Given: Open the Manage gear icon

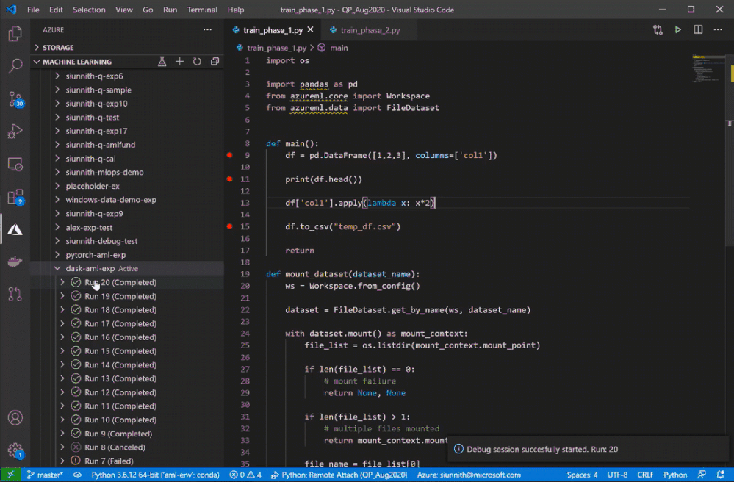Looking at the screenshot, I should (15, 450).
